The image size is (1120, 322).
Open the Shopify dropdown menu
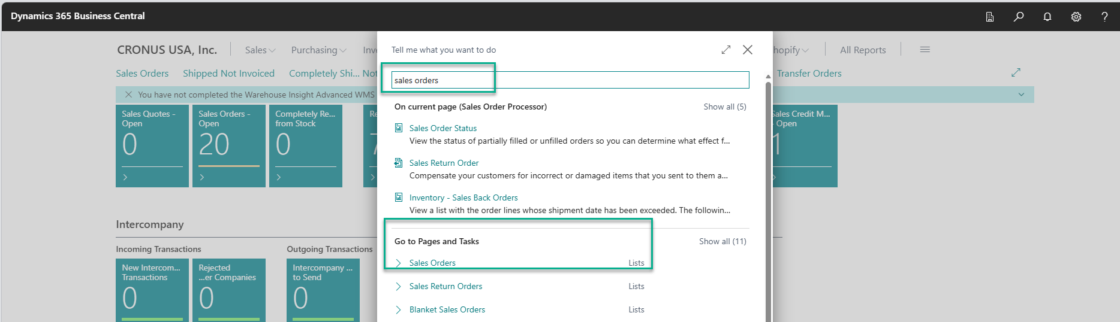[x=791, y=50]
